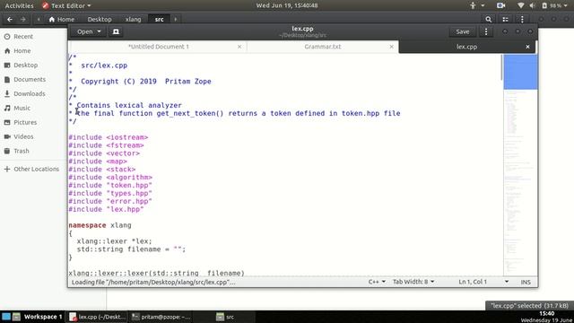Click the Home path button in Files
This screenshot has height=323, width=574.
pyautogui.click(x=62, y=19)
